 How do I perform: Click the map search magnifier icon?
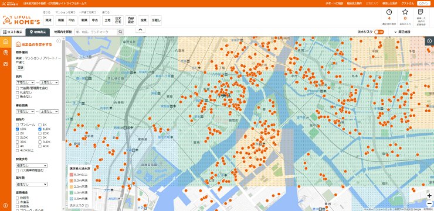coord(120,32)
